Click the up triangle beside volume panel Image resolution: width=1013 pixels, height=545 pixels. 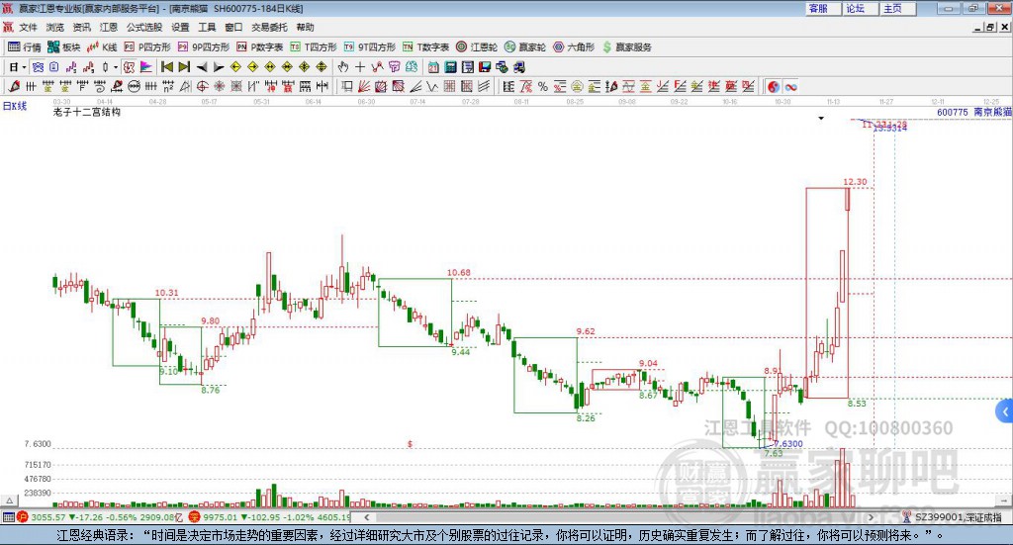pyautogui.click(x=9, y=500)
